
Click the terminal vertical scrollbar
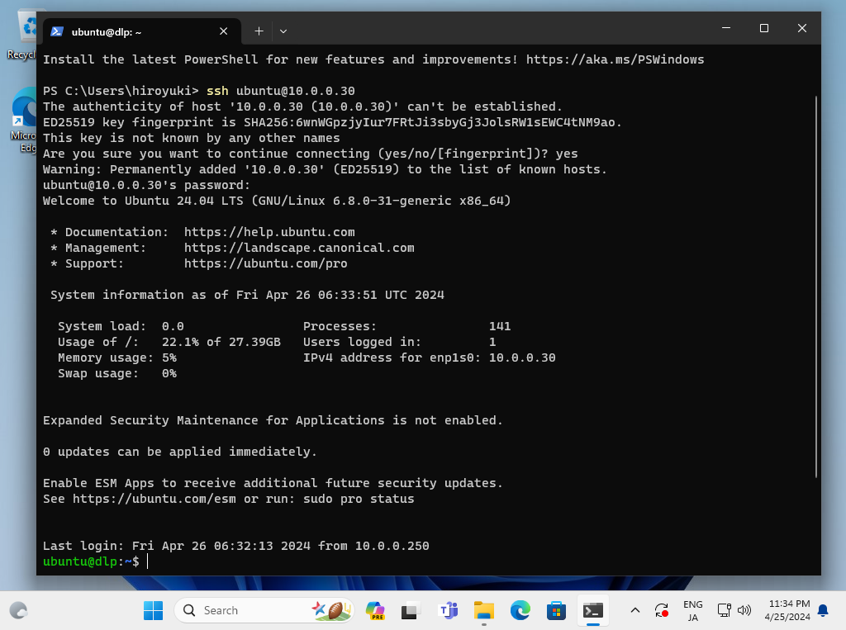tap(816, 286)
